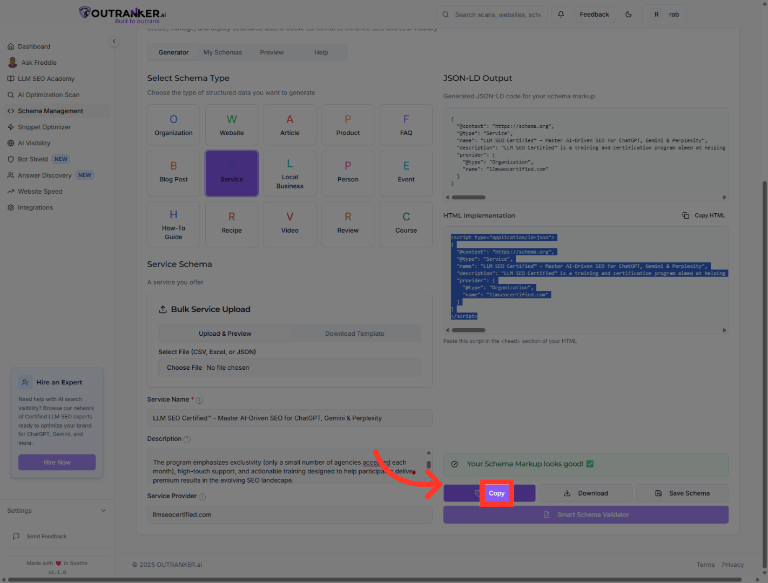Image resolution: width=768 pixels, height=583 pixels.
Task: Launch Smart Schema Validator
Action: click(x=585, y=515)
